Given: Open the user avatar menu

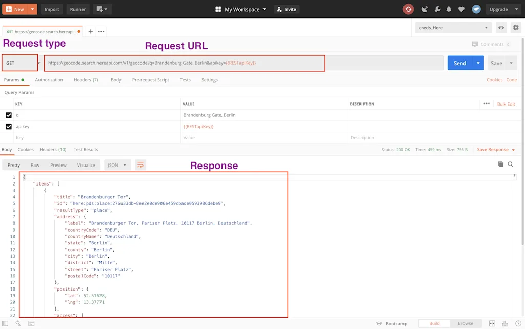Looking at the screenshot, I should (476, 9).
